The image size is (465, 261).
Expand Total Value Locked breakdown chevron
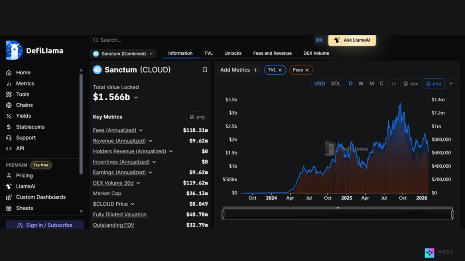coord(136,97)
